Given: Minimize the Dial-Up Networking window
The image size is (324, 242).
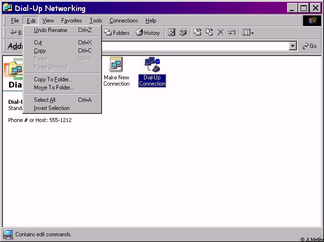Looking at the screenshot, I should coord(292,8).
